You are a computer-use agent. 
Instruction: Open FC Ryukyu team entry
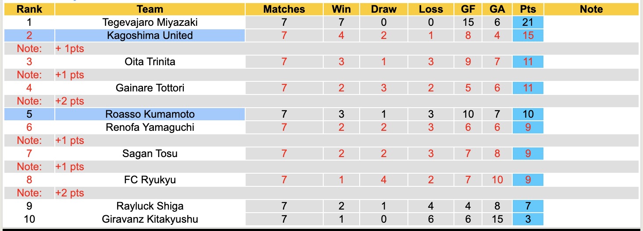coord(150,180)
